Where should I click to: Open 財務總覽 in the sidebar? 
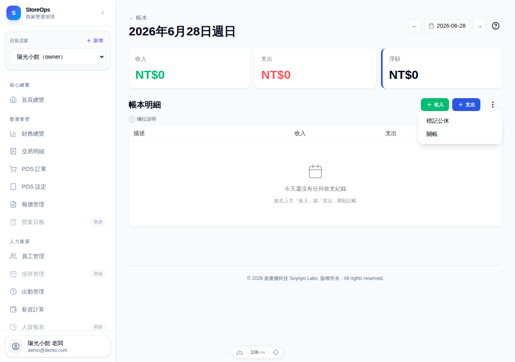(58, 134)
